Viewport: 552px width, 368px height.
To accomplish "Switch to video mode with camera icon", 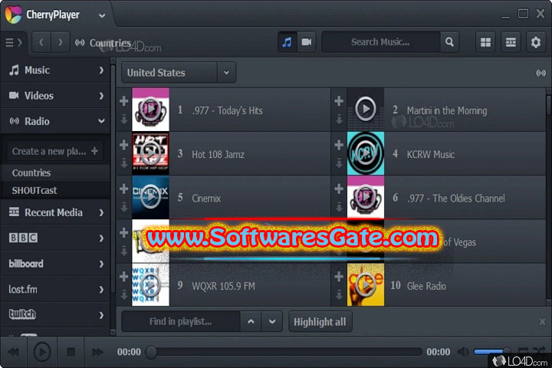I will (x=307, y=42).
